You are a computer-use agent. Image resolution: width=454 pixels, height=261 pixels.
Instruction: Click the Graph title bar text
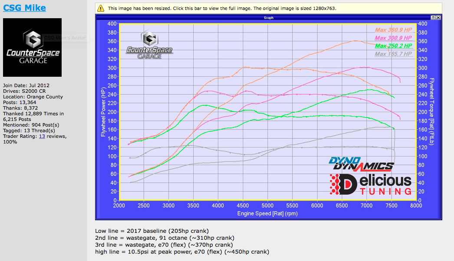268,18
